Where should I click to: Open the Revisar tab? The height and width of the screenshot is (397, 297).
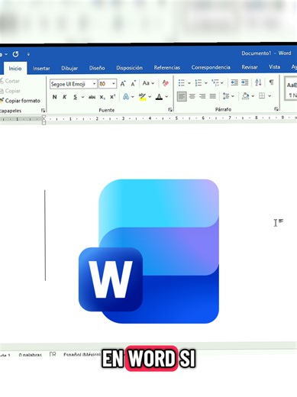(x=250, y=67)
